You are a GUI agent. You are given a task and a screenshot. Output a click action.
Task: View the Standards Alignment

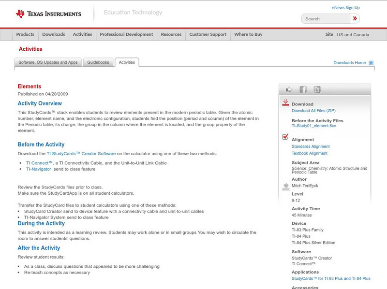coord(311,146)
